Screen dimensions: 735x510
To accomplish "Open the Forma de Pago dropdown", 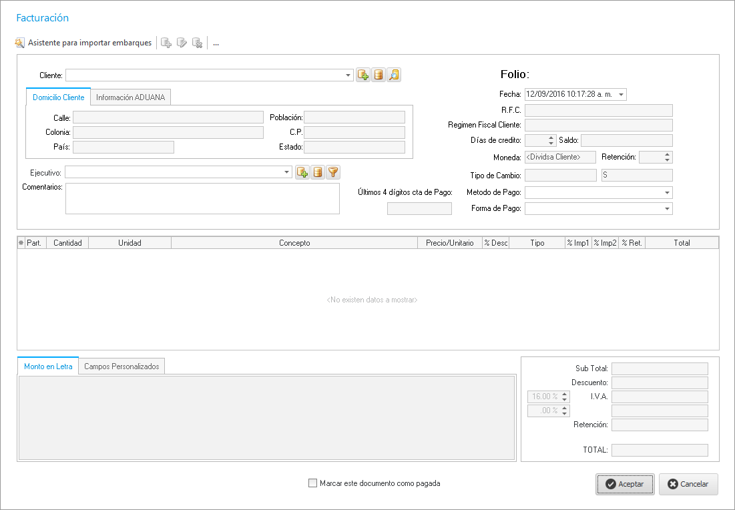I will 667,209.
